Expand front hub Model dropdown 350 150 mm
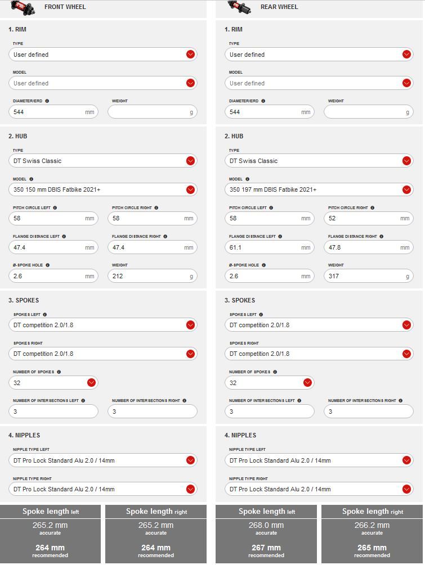 pyautogui.click(x=190, y=189)
